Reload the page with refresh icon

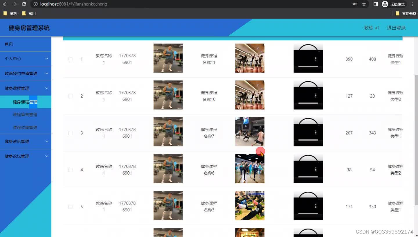(24, 4)
